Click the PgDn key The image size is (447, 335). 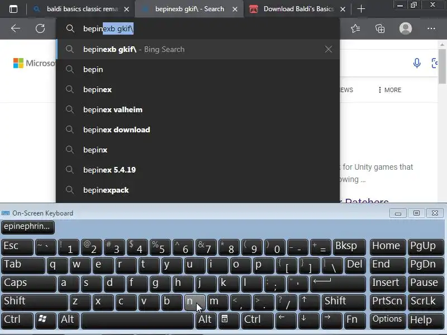pyautogui.click(x=425, y=265)
